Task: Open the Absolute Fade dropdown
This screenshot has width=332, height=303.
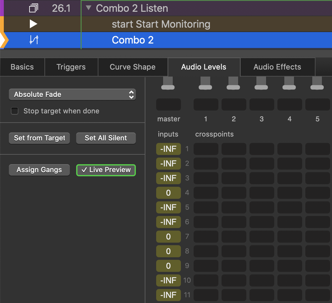Action: pos(72,95)
